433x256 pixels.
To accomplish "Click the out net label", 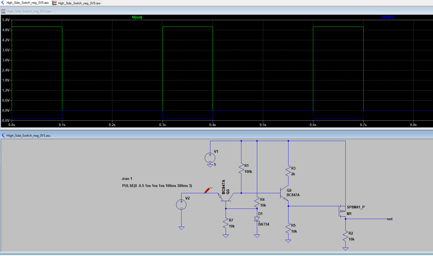I will coord(390,219).
